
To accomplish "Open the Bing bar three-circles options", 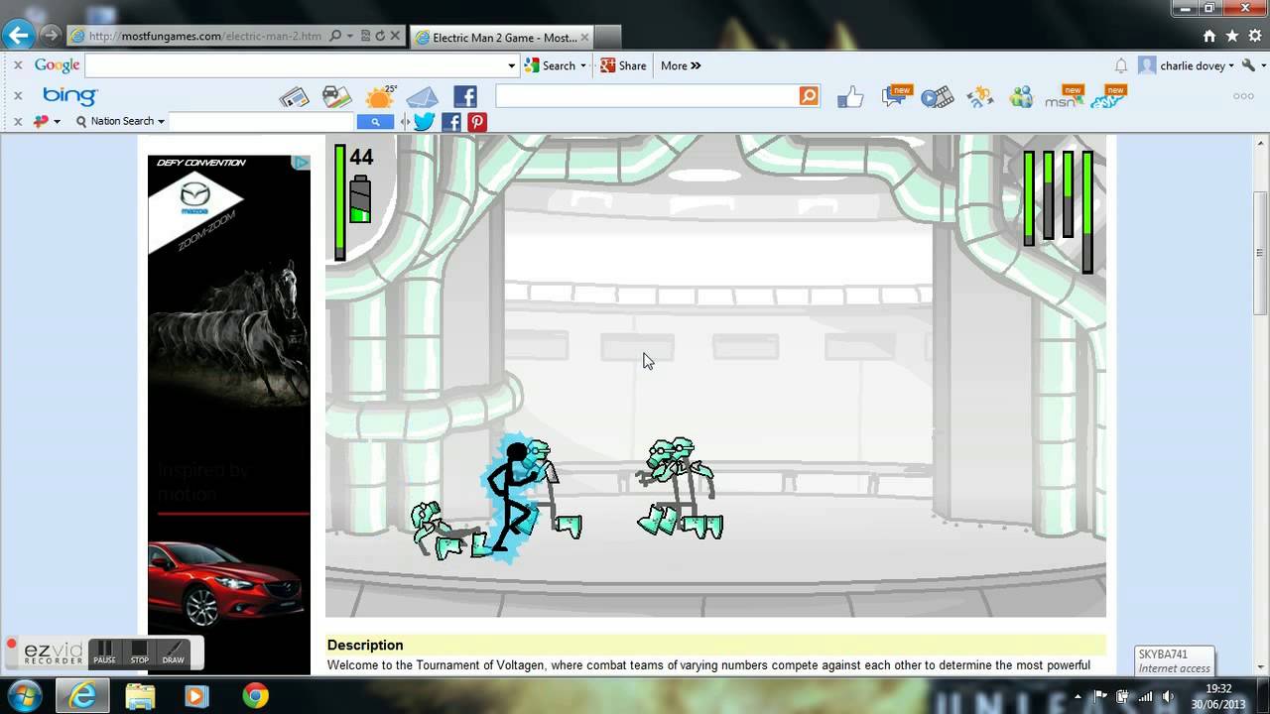I will pyautogui.click(x=1243, y=96).
